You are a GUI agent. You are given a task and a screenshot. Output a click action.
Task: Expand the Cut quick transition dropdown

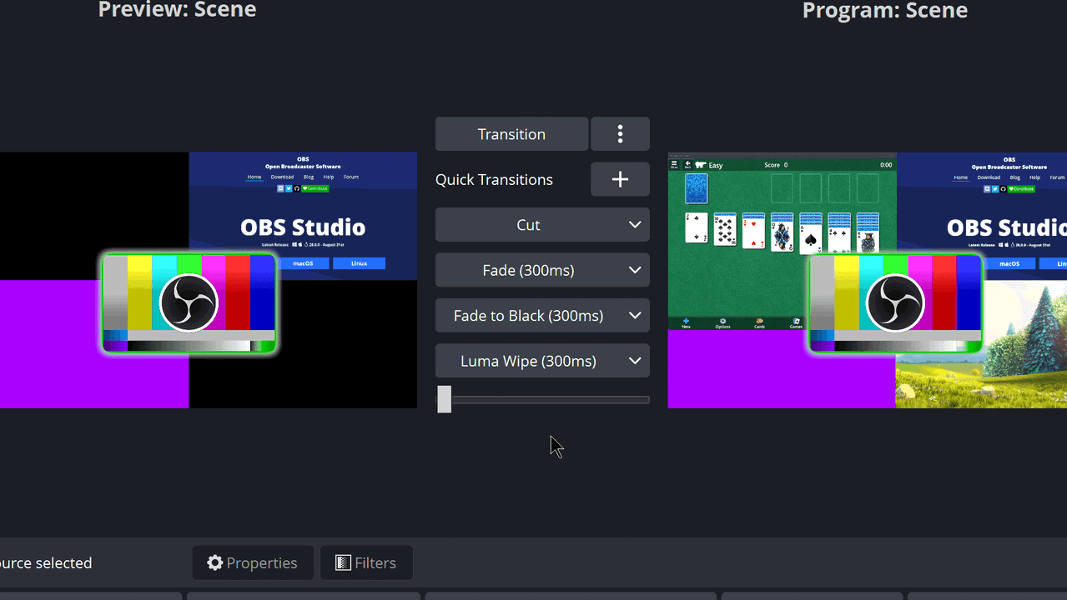(634, 225)
